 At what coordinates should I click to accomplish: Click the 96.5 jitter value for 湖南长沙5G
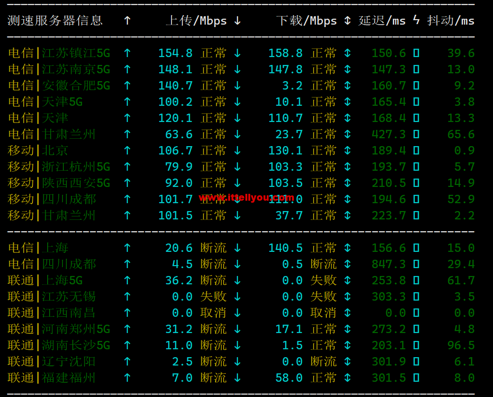(461, 345)
